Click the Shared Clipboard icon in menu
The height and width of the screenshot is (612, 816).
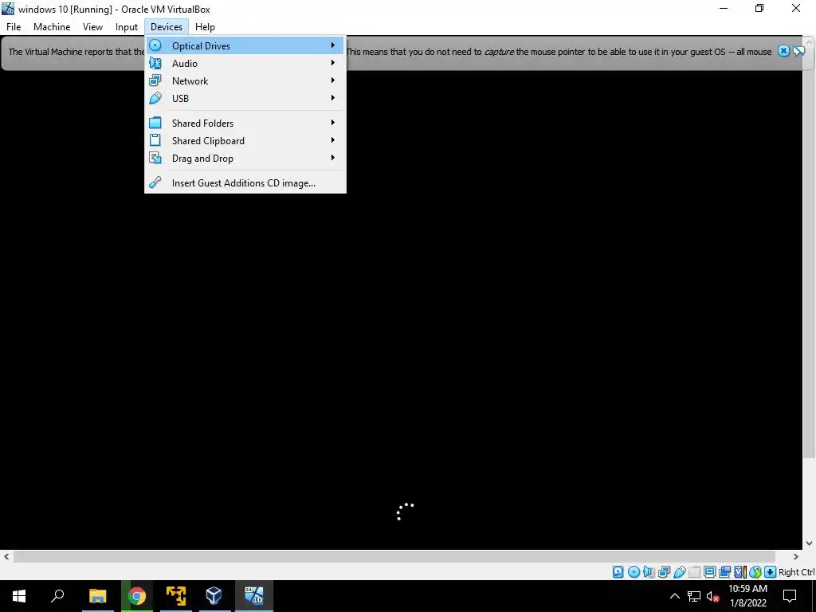[155, 140]
